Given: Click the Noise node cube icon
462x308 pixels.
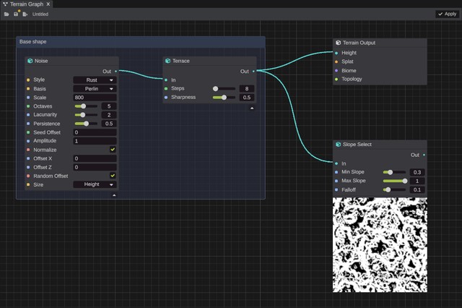Looking at the screenshot, I should (30, 61).
